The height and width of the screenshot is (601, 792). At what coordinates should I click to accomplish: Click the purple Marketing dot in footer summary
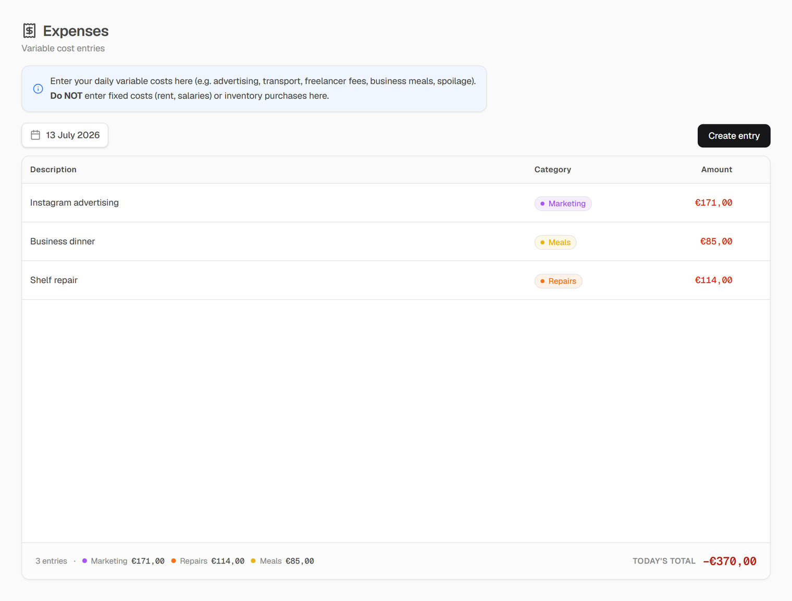pos(84,561)
